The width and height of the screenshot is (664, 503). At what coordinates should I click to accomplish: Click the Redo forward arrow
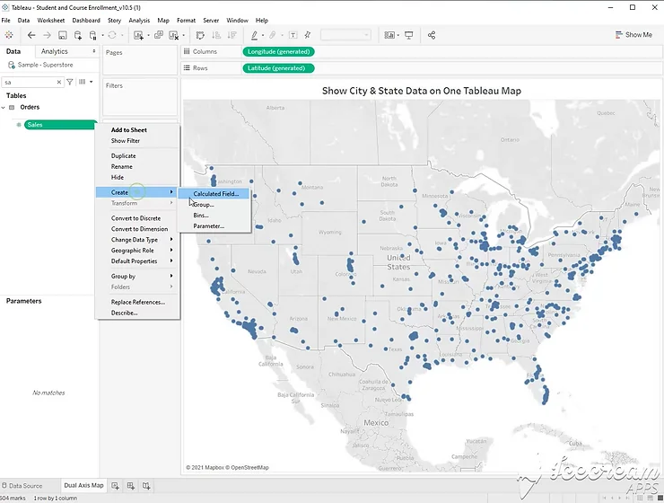click(47, 35)
